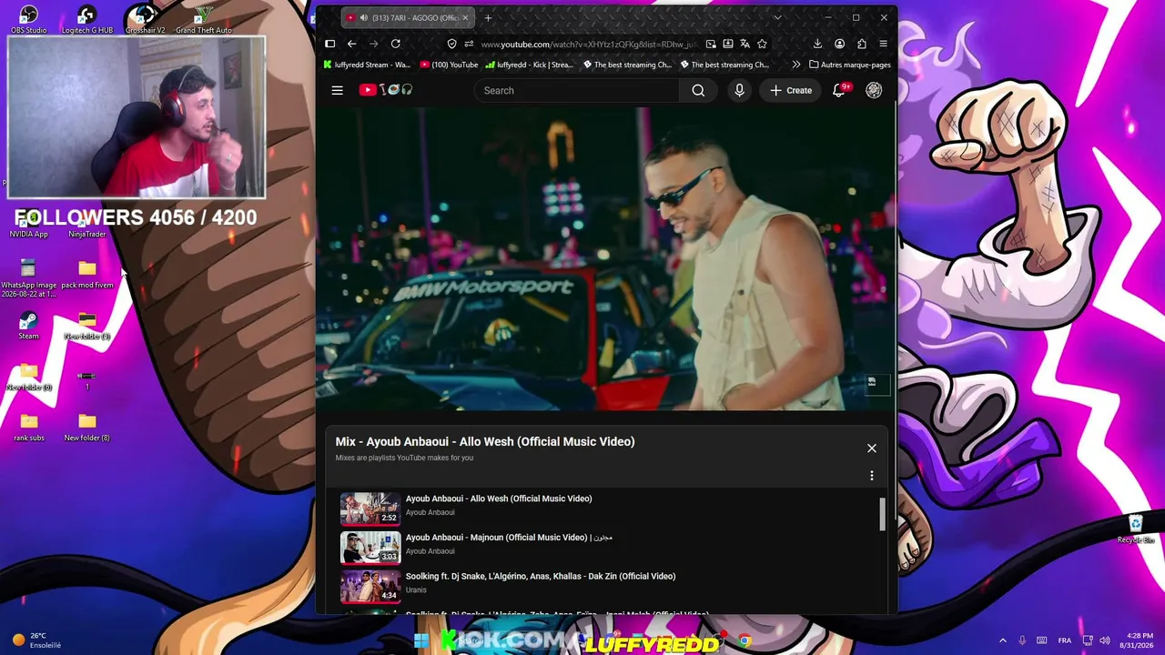This screenshot has height=655, width=1165.
Task: Open the NVIDIA App desktop shortcut
Action: tap(28, 224)
